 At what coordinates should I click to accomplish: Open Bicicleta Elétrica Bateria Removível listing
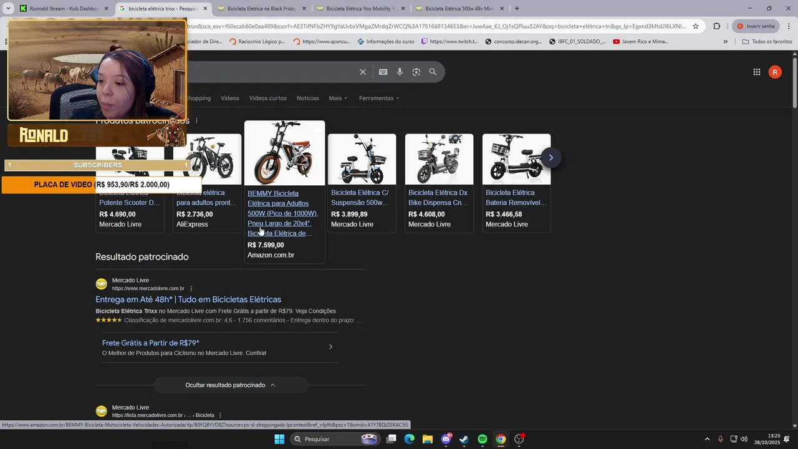point(516,198)
